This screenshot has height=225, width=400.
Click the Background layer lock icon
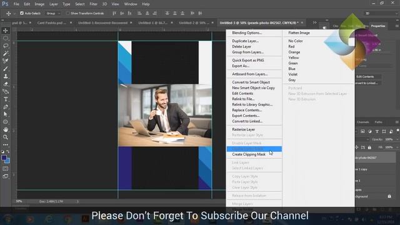coord(389,196)
